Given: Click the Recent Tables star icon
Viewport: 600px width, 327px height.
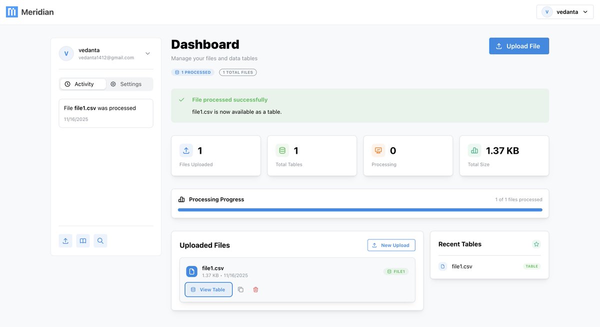Looking at the screenshot, I should tap(536, 244).
